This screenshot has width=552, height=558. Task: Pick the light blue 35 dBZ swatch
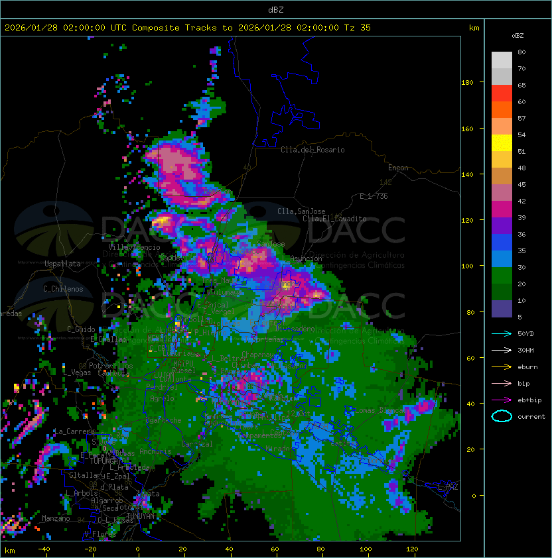(502, 258)
